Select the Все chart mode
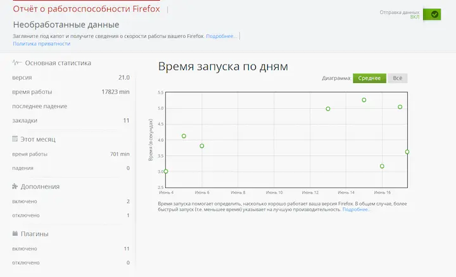This screenshot has width=456, height=277. [397, 78]
